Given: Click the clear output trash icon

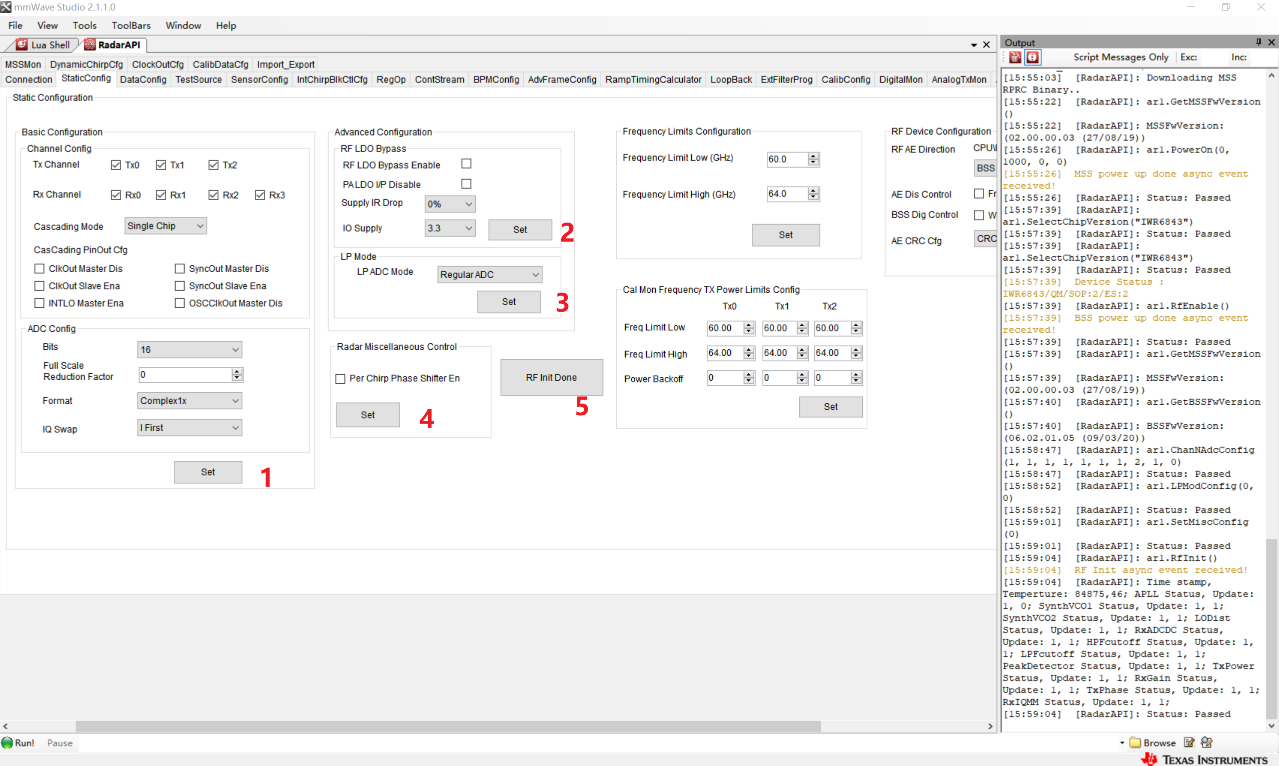Looking at the screenshot, I should click(1014, 58).
